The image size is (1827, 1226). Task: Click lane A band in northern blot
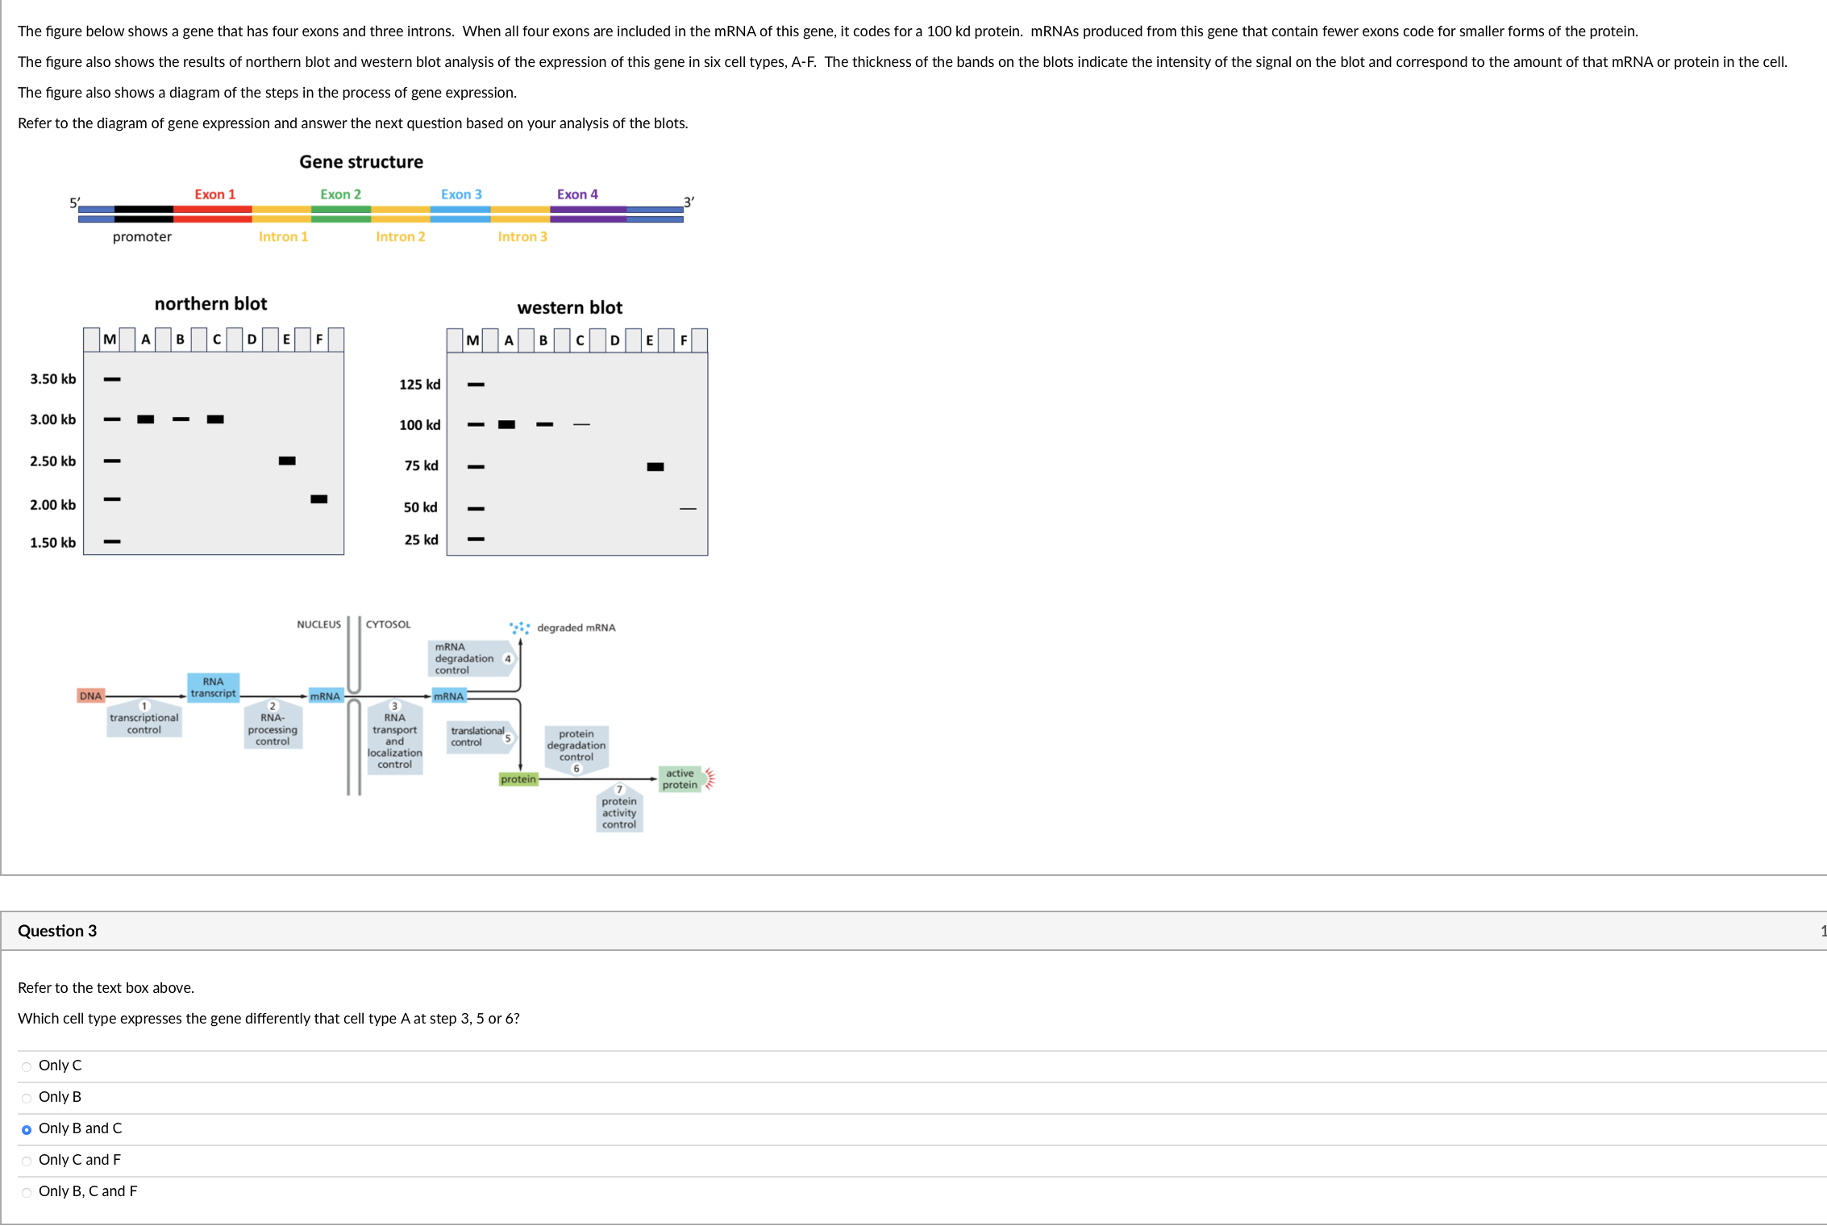146,419
